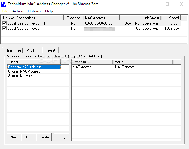The height and width of the screenshot is (149, 189).
Task: Click the Down, Non Operational status cell
Action: coord(142,23)
